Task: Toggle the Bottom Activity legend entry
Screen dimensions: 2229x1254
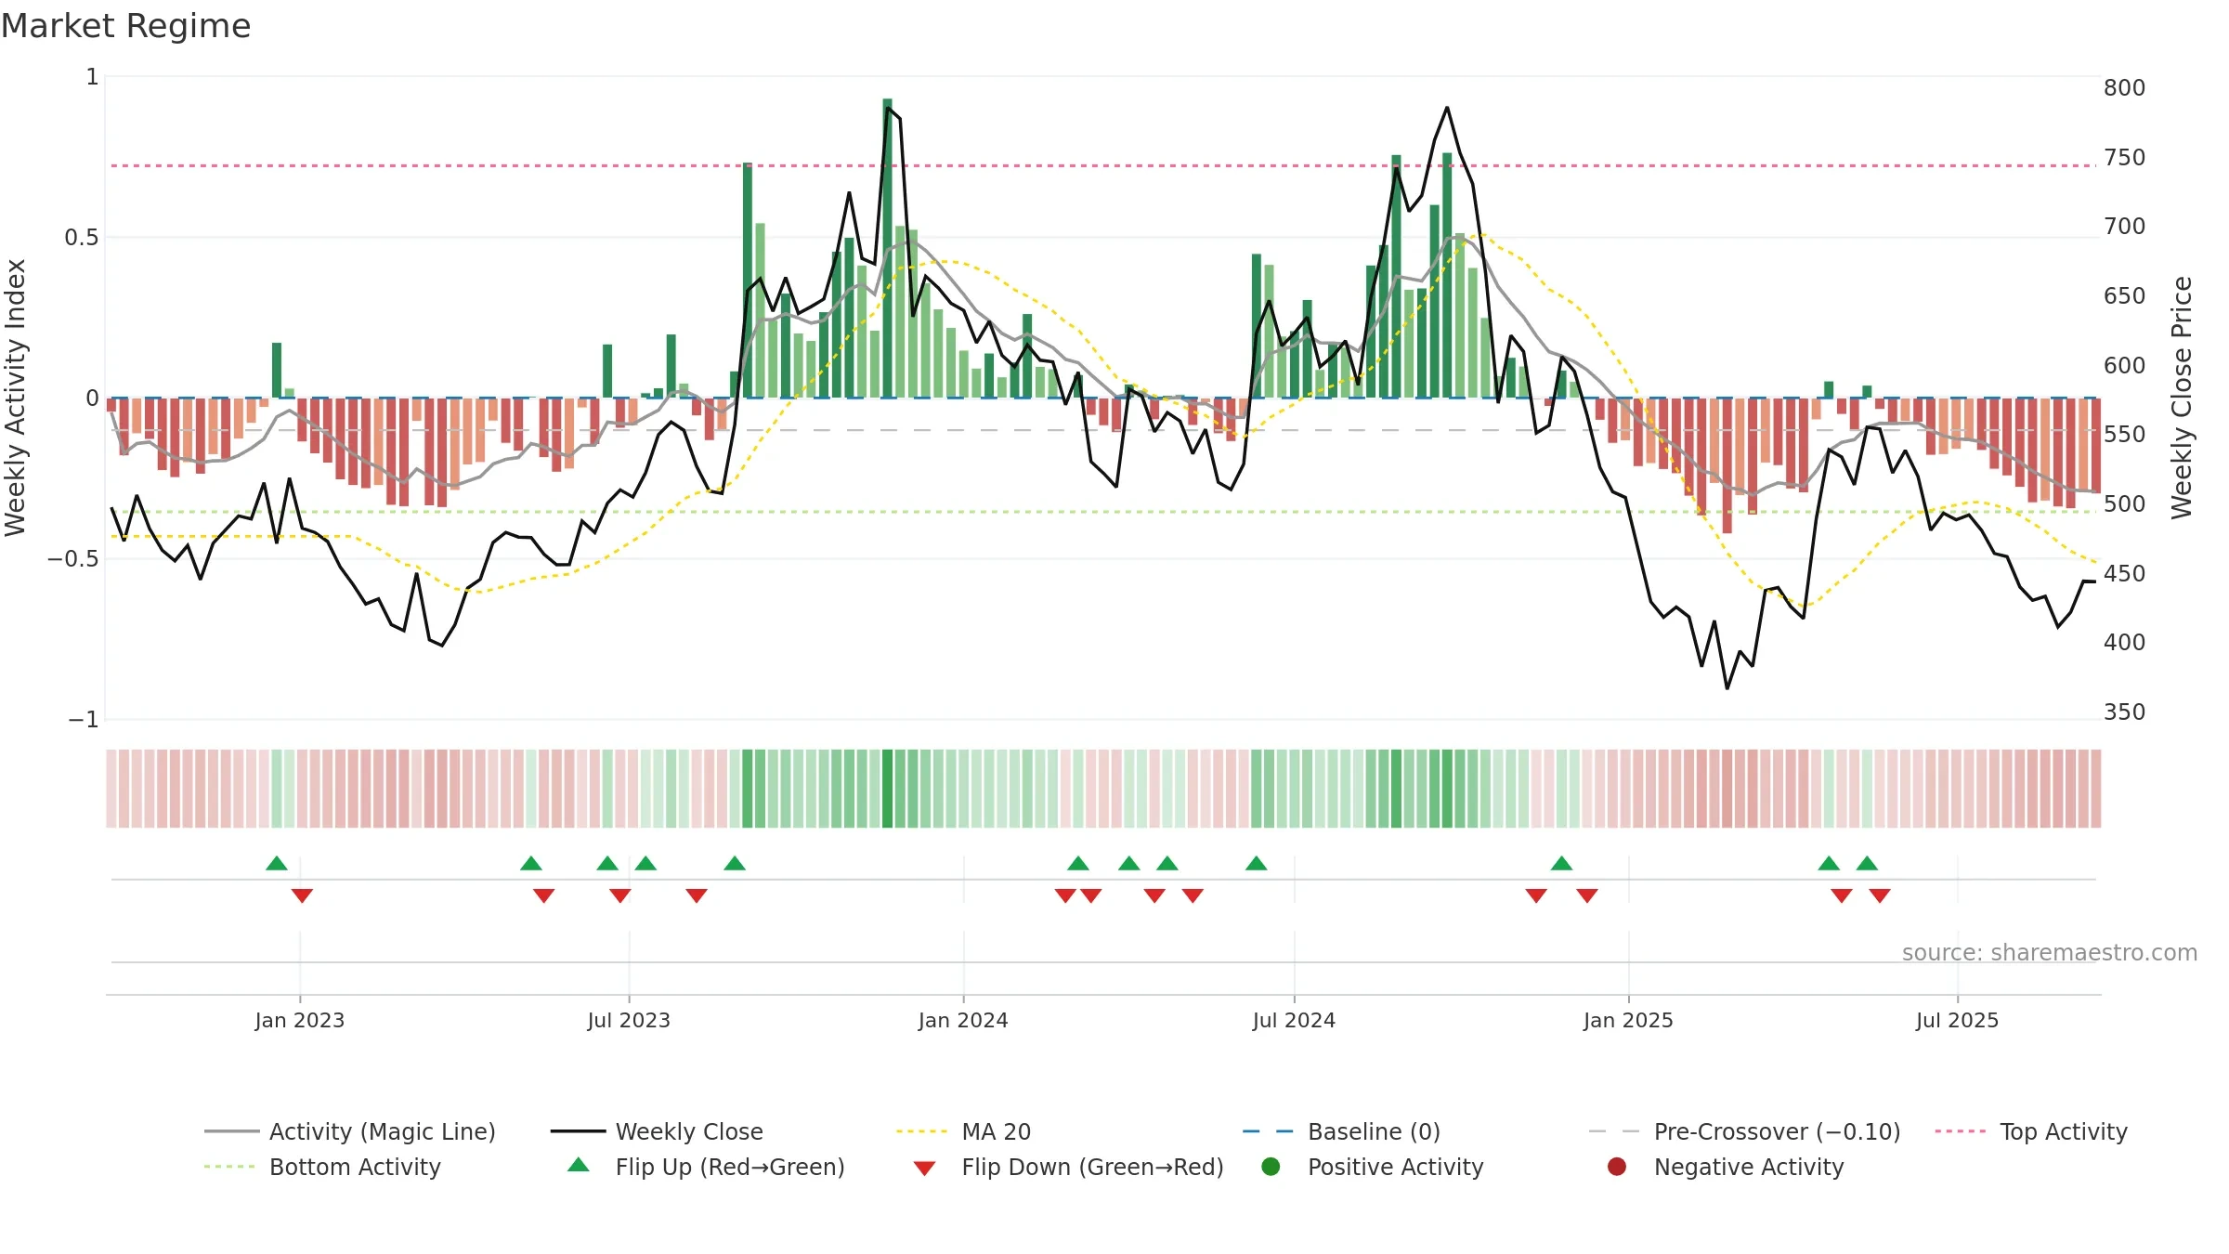Action: click(x=322, y=1167)
